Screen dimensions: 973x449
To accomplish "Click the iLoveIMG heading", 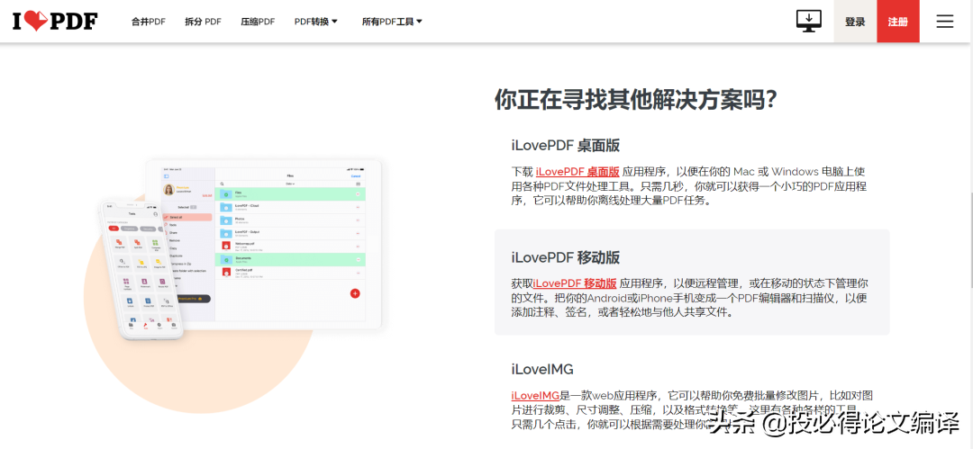I will pos(542,370).
